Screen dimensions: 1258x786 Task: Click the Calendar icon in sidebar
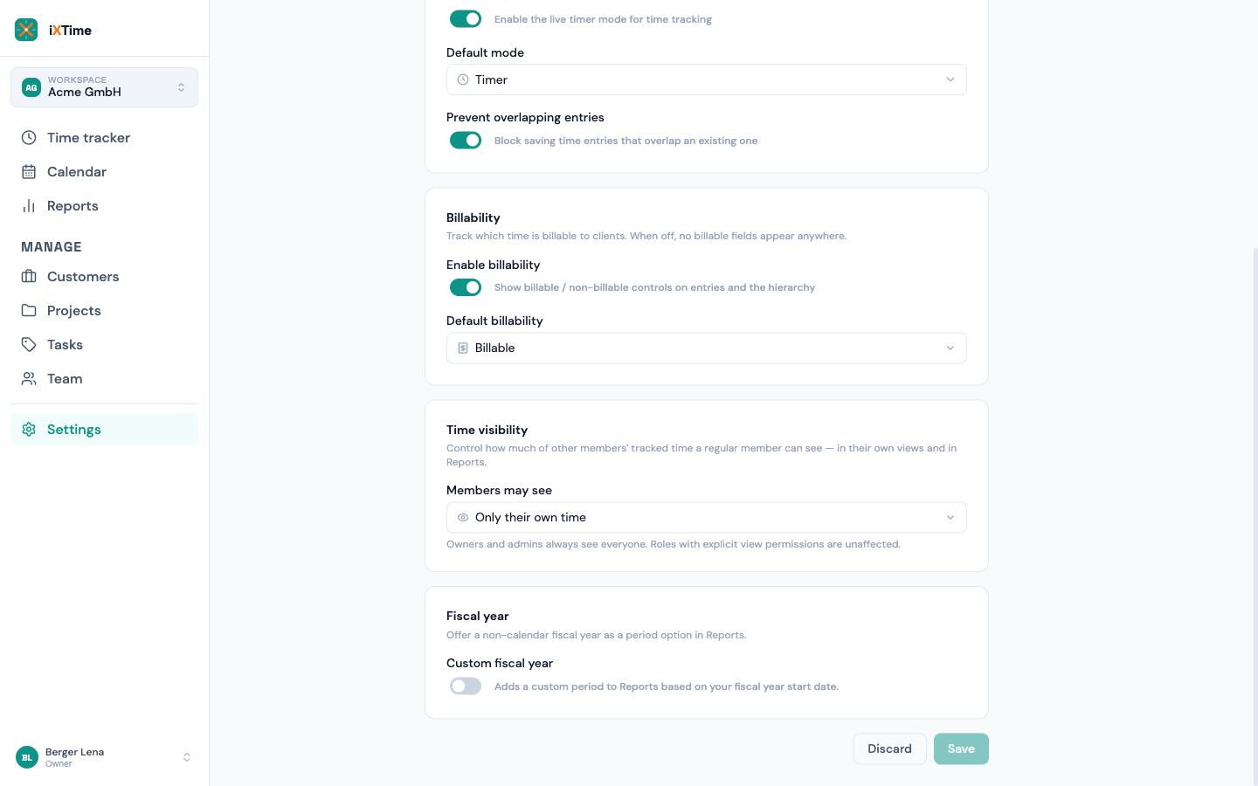29,172
